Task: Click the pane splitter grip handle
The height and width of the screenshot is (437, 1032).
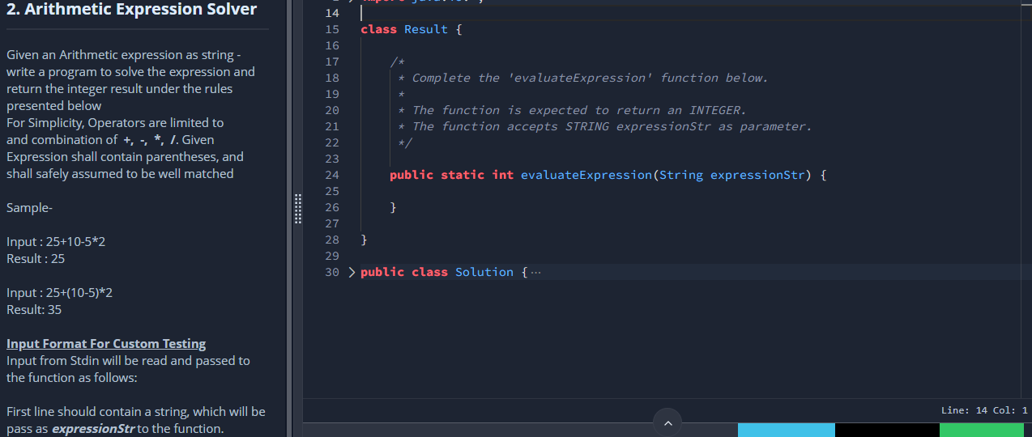Action: tap(297, 209)
